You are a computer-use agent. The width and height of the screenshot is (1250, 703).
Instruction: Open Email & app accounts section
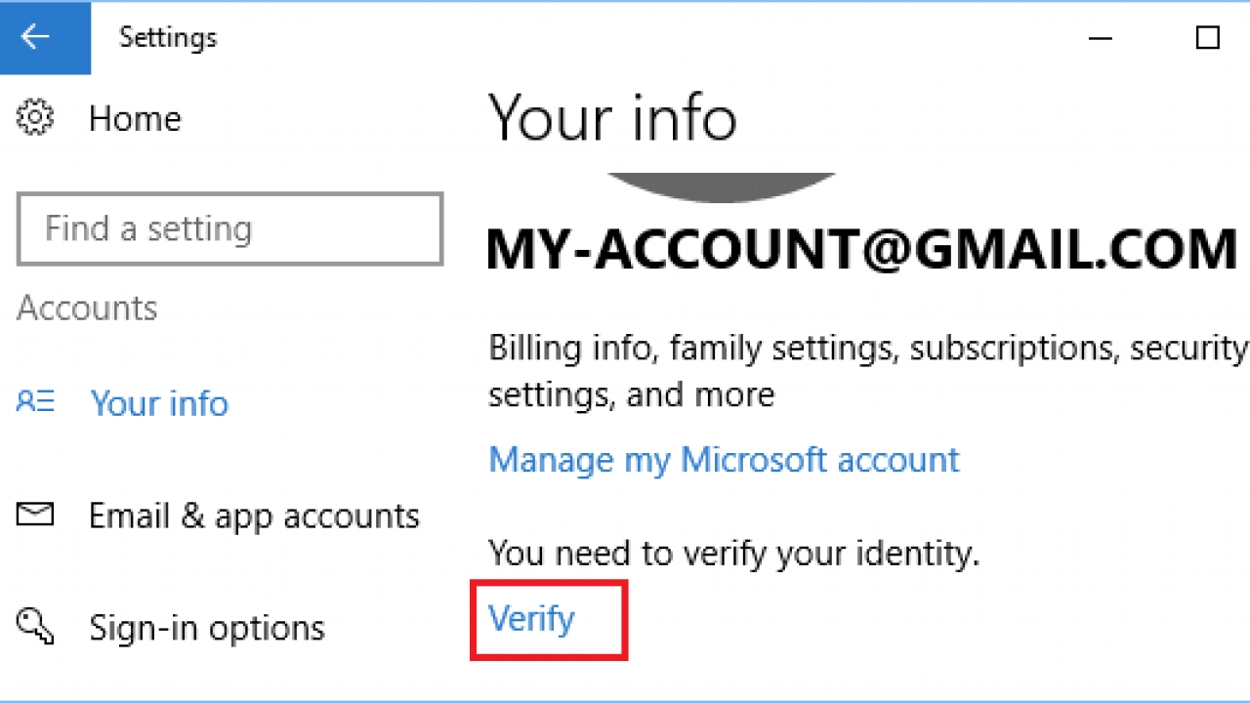pyautogui.click(x=254, y=516)
